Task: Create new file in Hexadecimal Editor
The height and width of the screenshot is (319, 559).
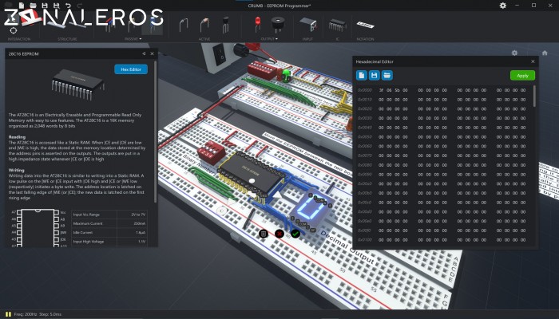Action: [362, 75]
